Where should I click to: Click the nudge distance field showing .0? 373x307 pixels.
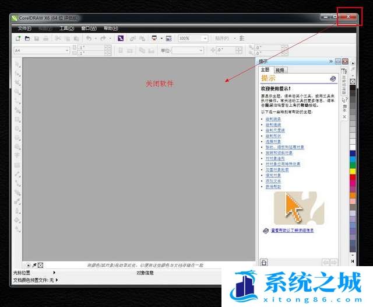click(x=226, y=50)
